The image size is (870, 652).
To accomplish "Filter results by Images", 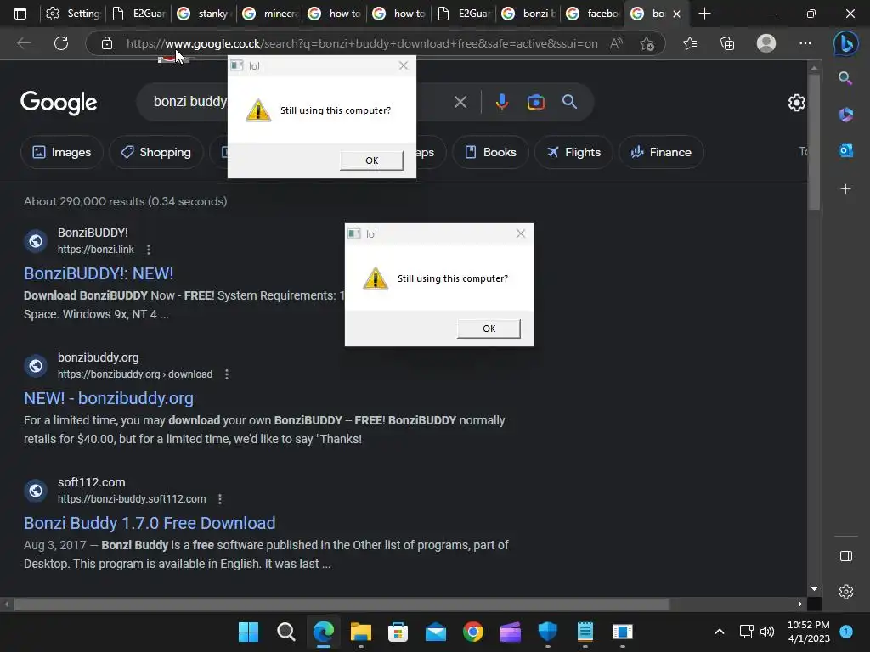I will 61,152.
